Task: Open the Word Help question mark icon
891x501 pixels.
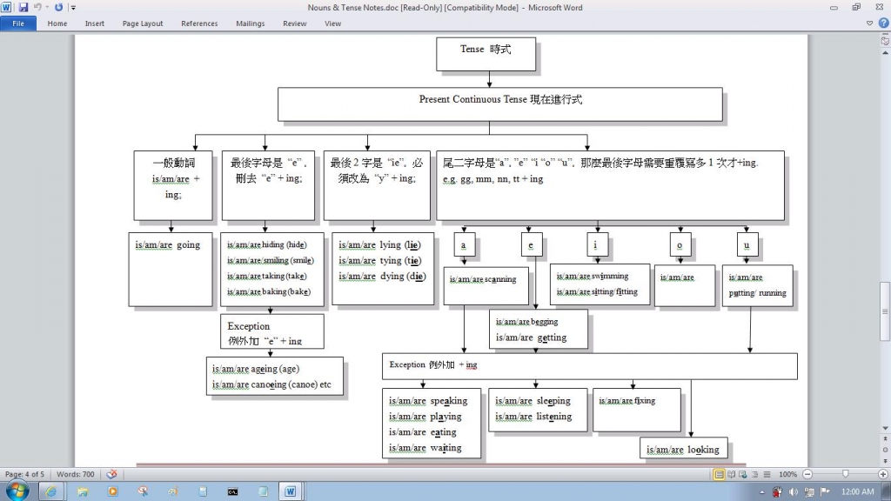Action: pos(884,23)
